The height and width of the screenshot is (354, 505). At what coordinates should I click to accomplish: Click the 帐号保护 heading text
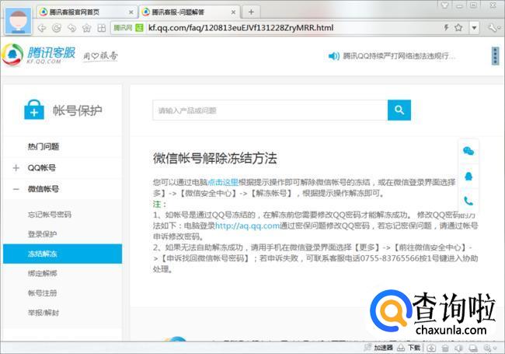[77, 110]
